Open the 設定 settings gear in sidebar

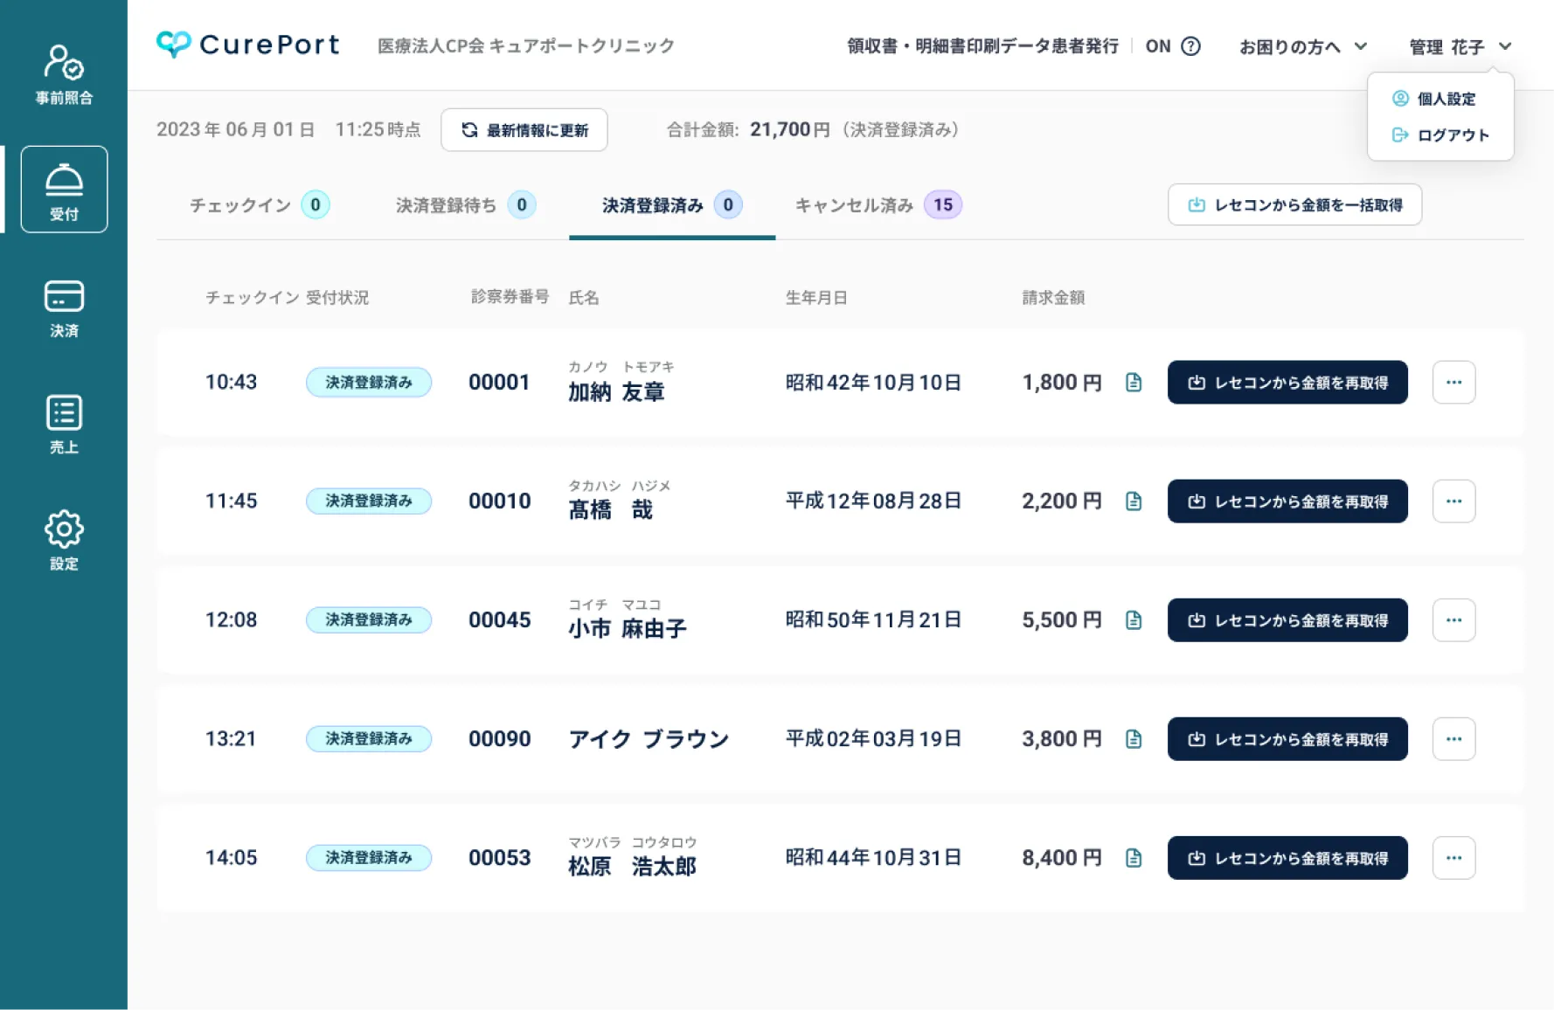[64, 541]
